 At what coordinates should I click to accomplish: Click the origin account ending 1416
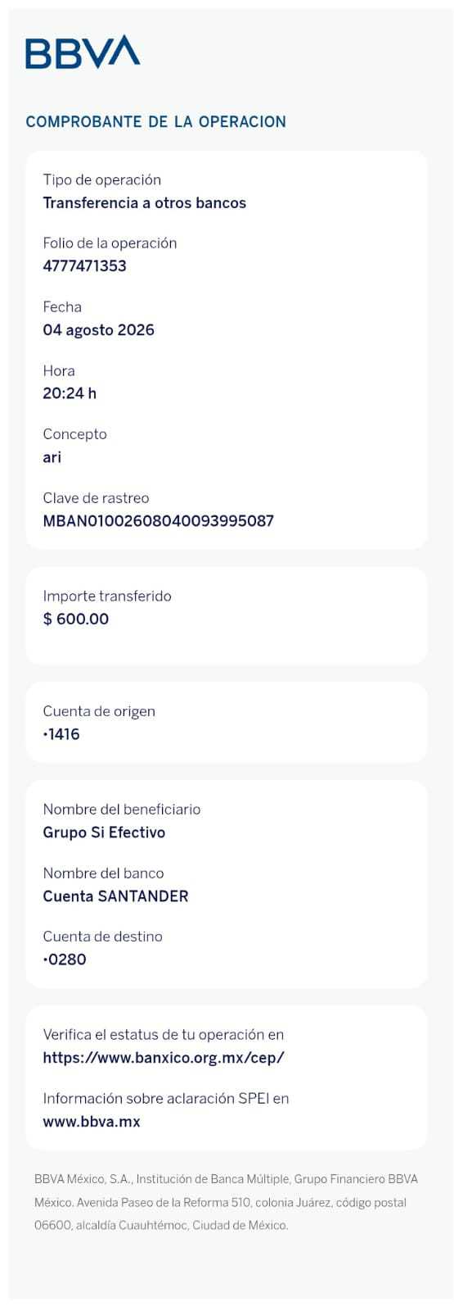tap(61, 734)
